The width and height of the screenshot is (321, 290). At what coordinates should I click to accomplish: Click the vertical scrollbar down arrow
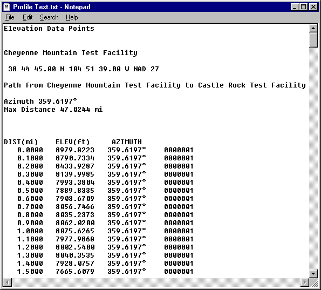click(313, 274)
